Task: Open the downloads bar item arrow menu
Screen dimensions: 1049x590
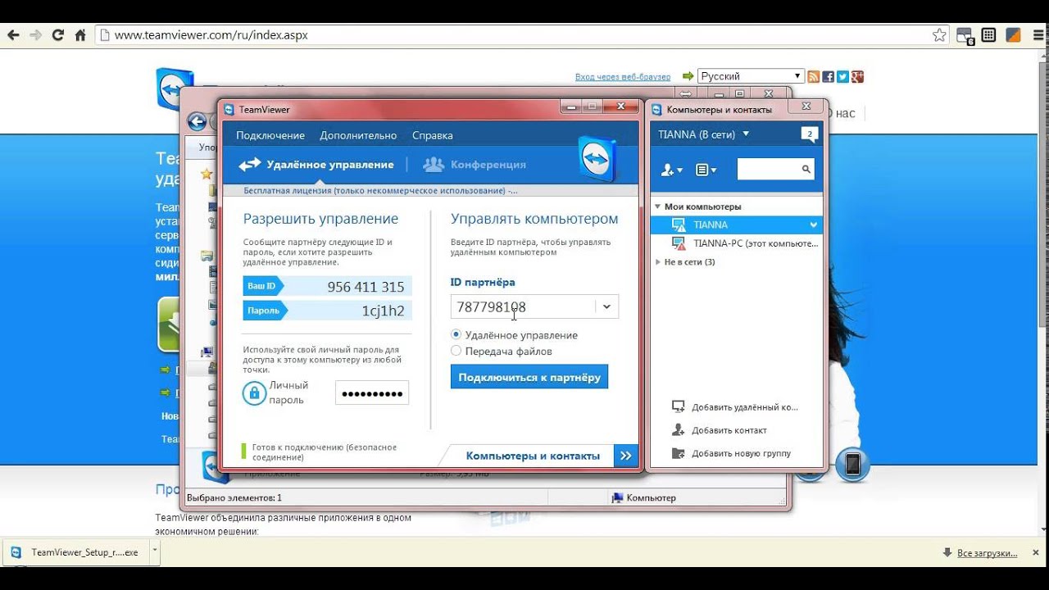Action: [x=154, y=551]
